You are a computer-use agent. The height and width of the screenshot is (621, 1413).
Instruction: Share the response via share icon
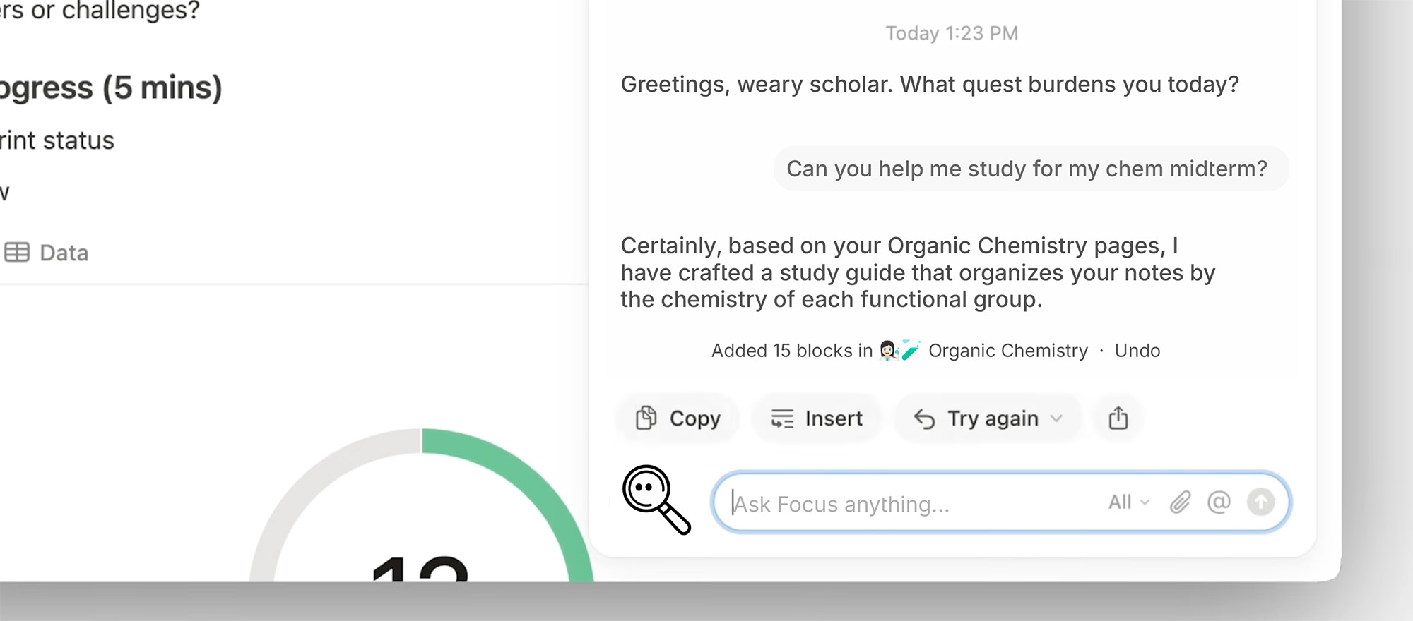(1118, 418)
